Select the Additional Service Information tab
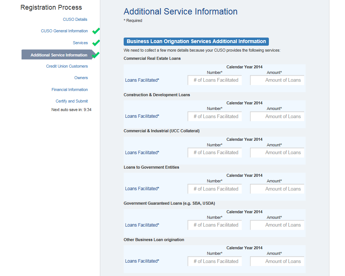This screenshot has height=276, width=345. [x=59, y=55]
